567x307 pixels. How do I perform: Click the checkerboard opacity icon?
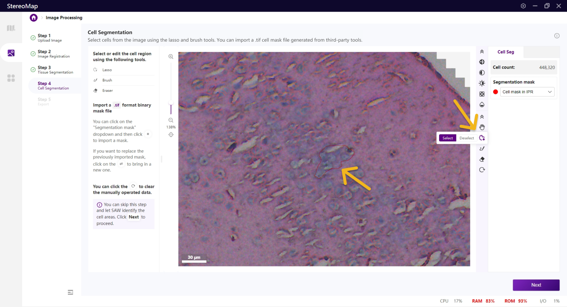[482, 94]
